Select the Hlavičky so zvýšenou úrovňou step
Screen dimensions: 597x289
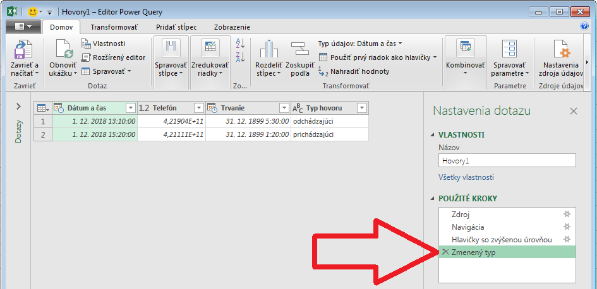tap(507, 240)
